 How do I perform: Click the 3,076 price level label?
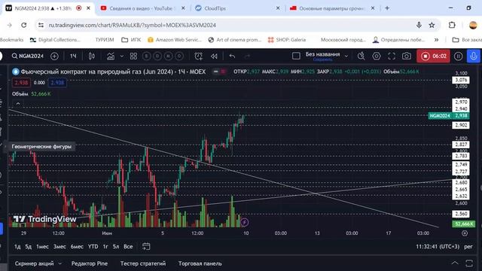[x=461, y=80]
